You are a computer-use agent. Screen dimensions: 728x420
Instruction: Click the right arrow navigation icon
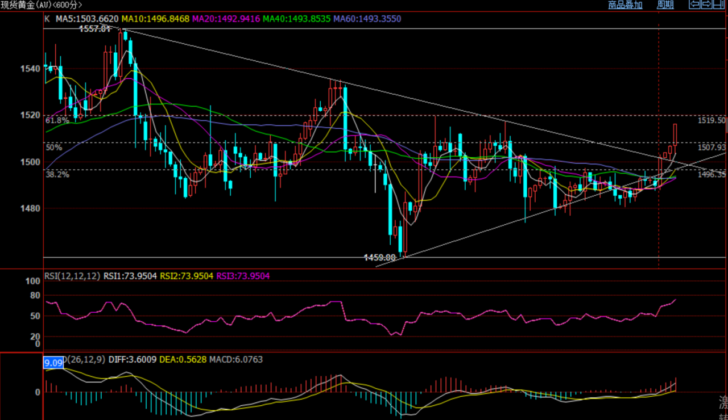pyautogui.click(x=707, y=4)
